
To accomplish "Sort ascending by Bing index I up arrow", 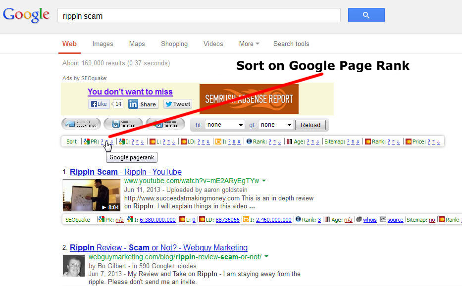I will click(x=234, y=142).
